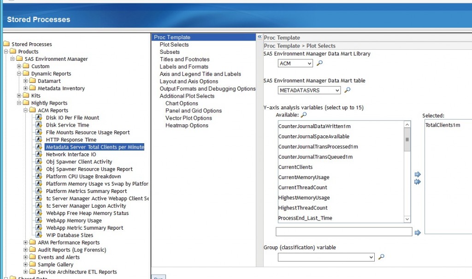This screenshot has height=279, width=472.
Task: Open Group classification variable dropdown
Action: coord(326,257)
